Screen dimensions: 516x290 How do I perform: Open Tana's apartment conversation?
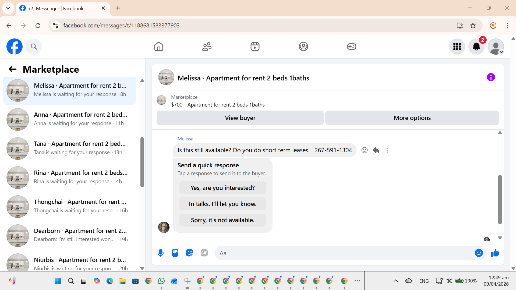(69, 148)
